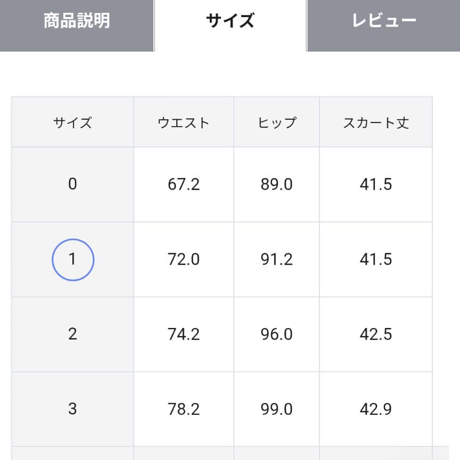Click the hip value 96.0 for size 2
The width and height of the screenshot is (460, 460).
(276, 334)
